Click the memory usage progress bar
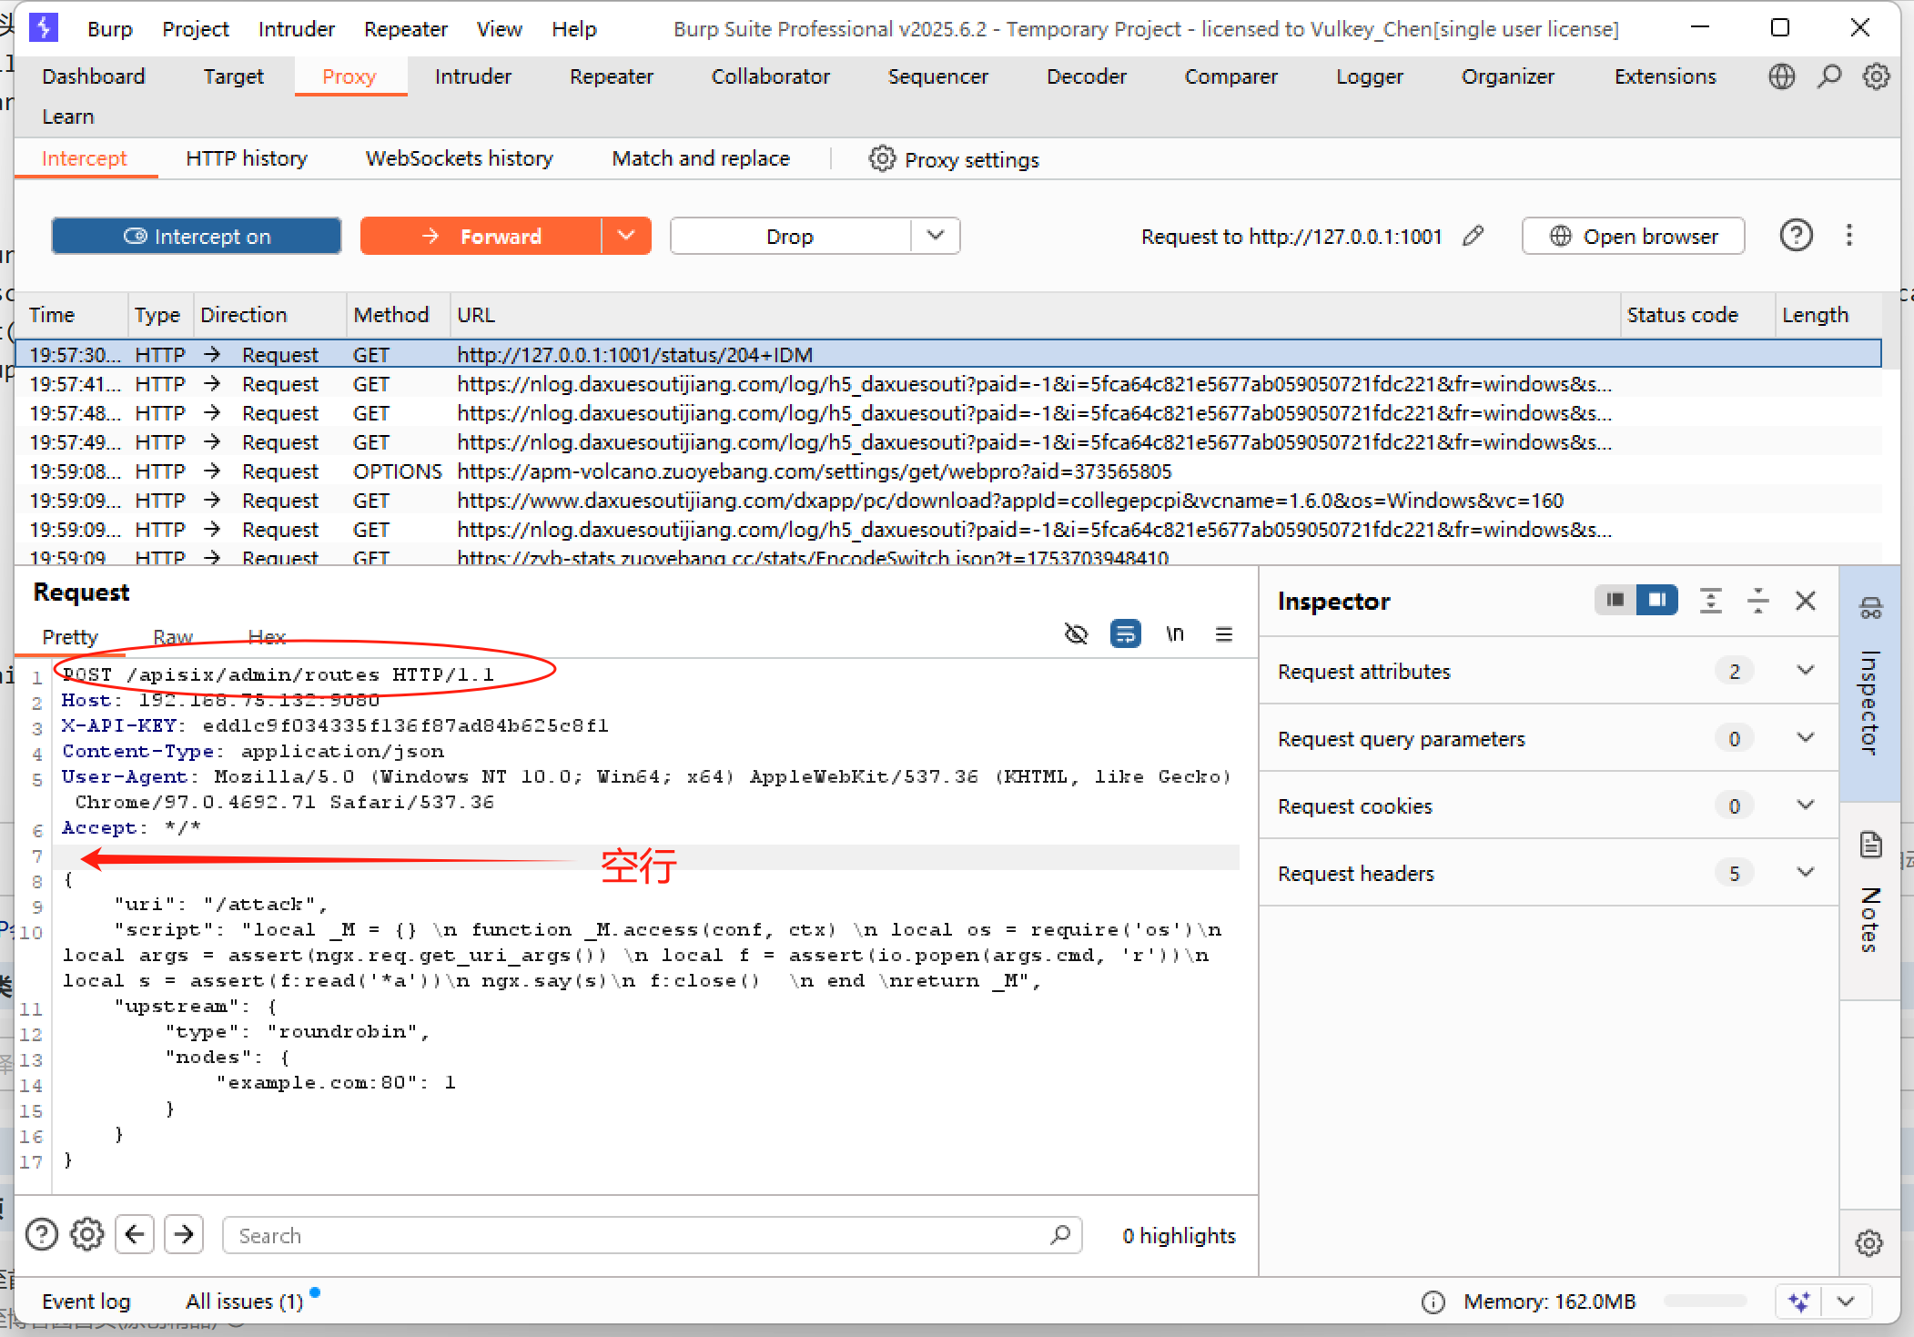The height and width of the screenshot is (1337, 1914). tap(1705, 1302)
